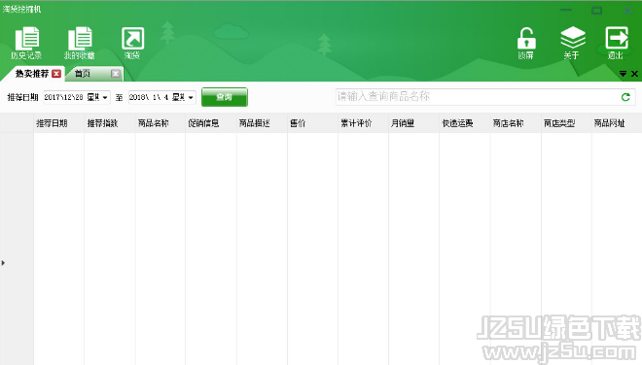Screen dimensions: 642x365
Task: Close the active tab panel with black X
Action: (634, 74)
